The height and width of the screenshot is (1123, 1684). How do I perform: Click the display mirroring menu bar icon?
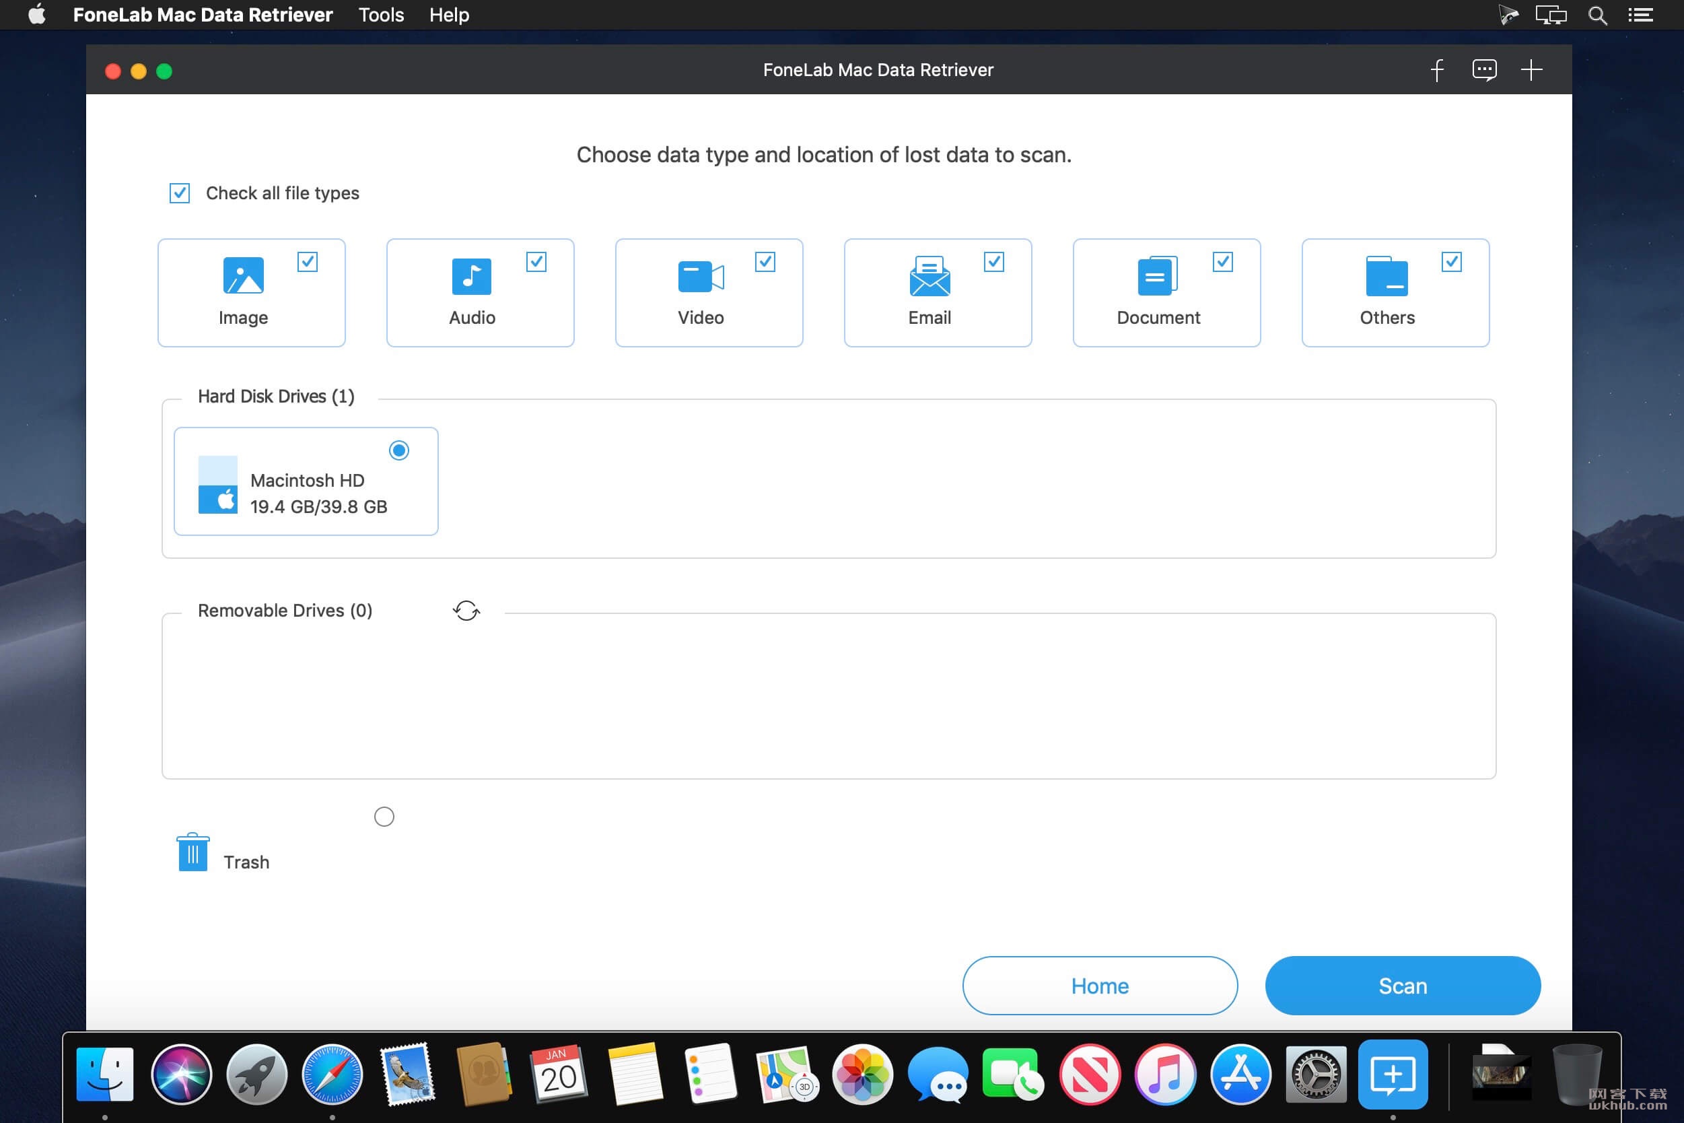tap(1551, 15)
